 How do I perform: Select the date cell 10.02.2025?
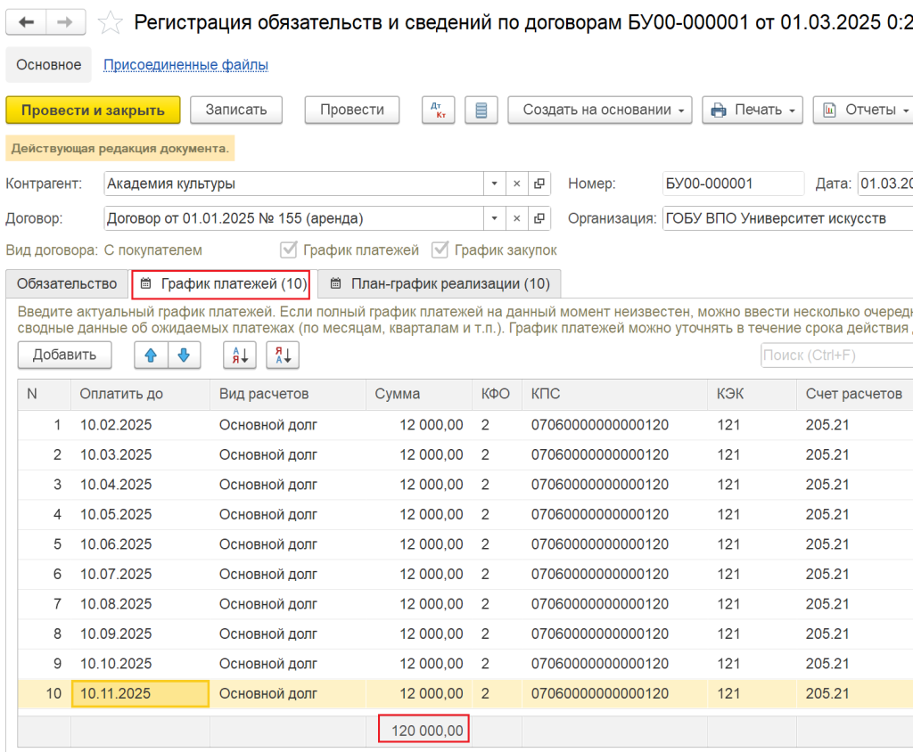click(x=140, y=425)
